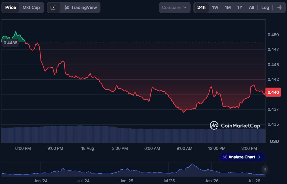This screenshot has width=287, height=184.
Task: Click Jan '25 on overview timeline
Action: coord(126,181)
